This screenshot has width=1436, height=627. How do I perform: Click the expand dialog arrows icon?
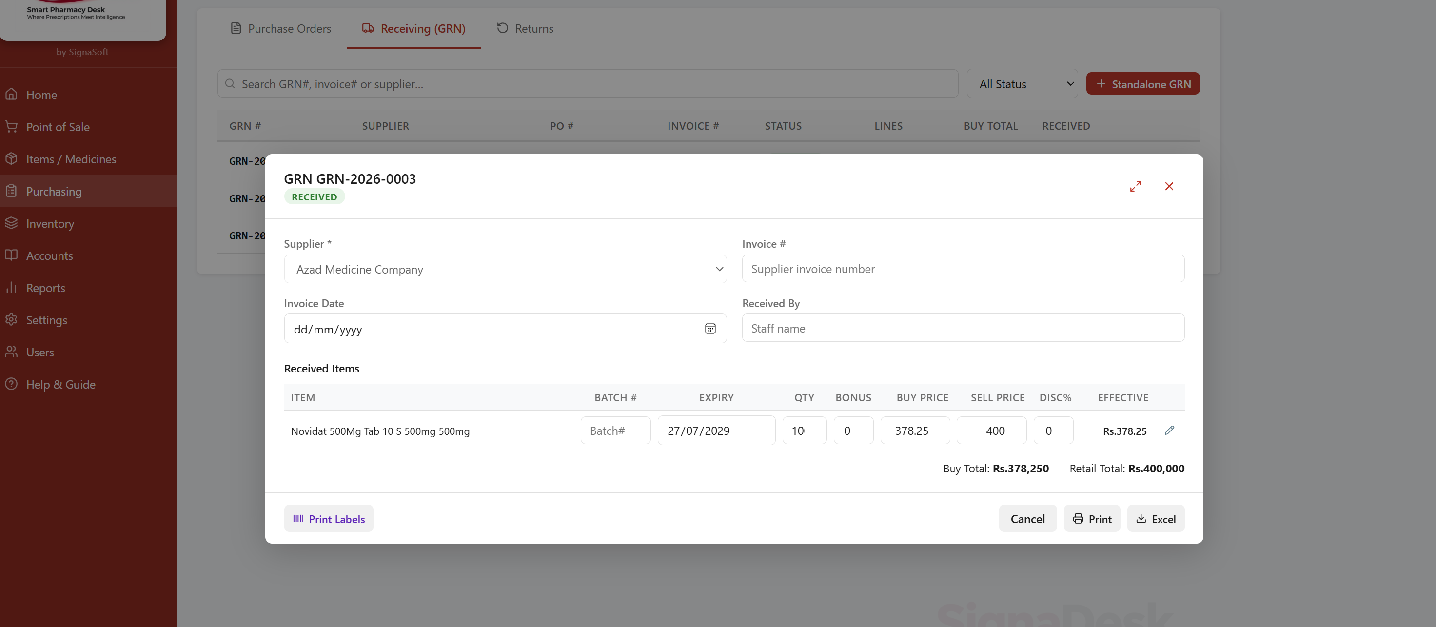[x=1136, y=186]
